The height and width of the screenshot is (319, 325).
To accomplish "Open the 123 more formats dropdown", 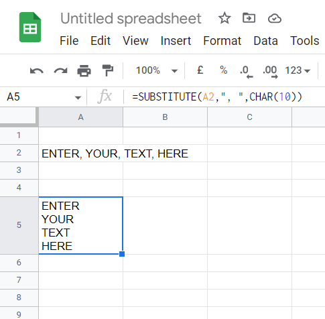I will coord(298,70).
